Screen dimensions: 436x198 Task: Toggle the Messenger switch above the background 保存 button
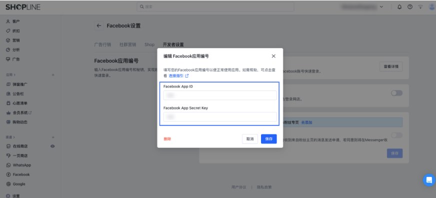pyautogui.click(x=396, y=135)
